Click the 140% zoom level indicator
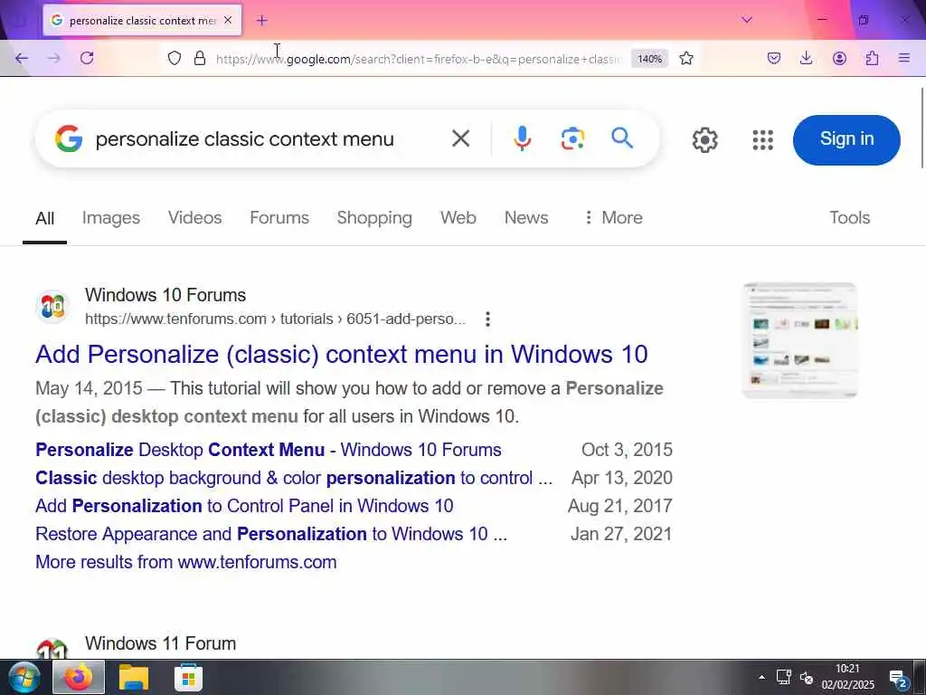This screenshot has width=926, height=695. tap(649, 59)
